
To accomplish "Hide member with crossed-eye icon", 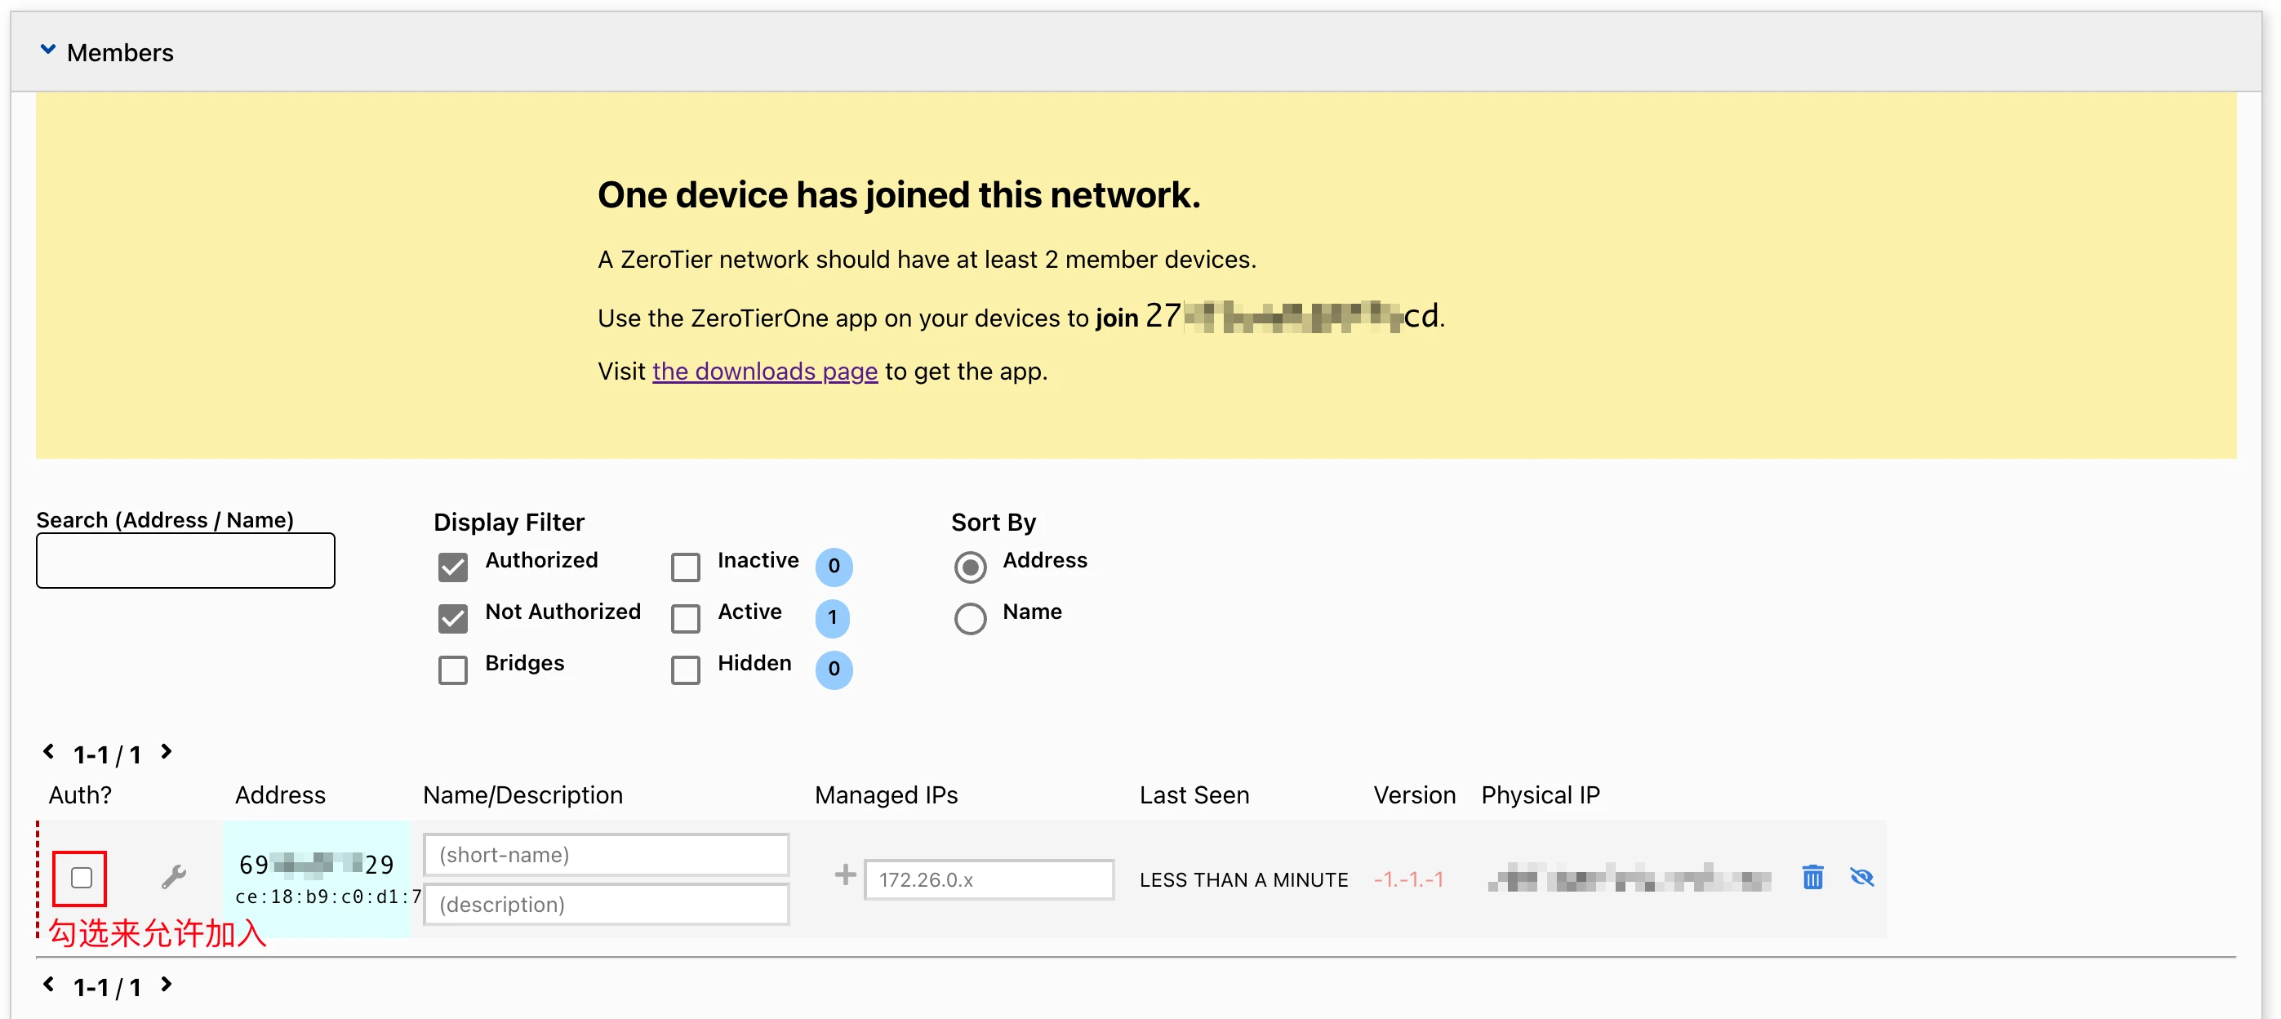I will 1861,876.
